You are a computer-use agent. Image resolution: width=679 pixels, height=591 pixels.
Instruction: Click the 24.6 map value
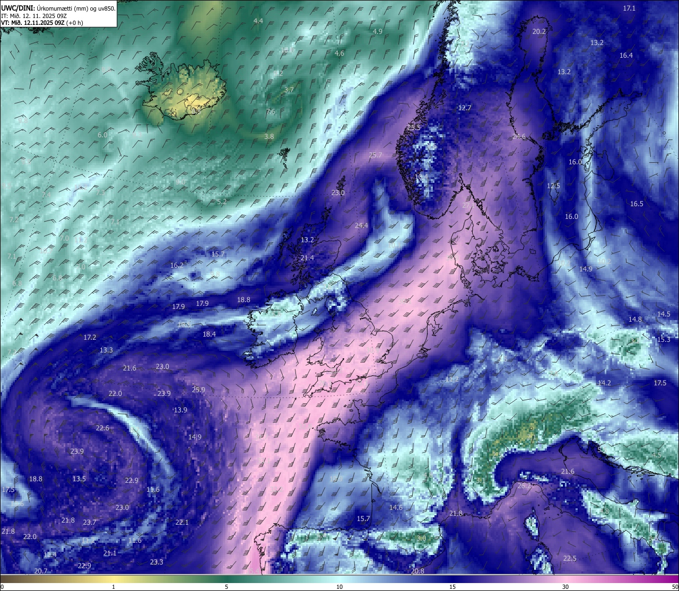(x=519, y=137)
